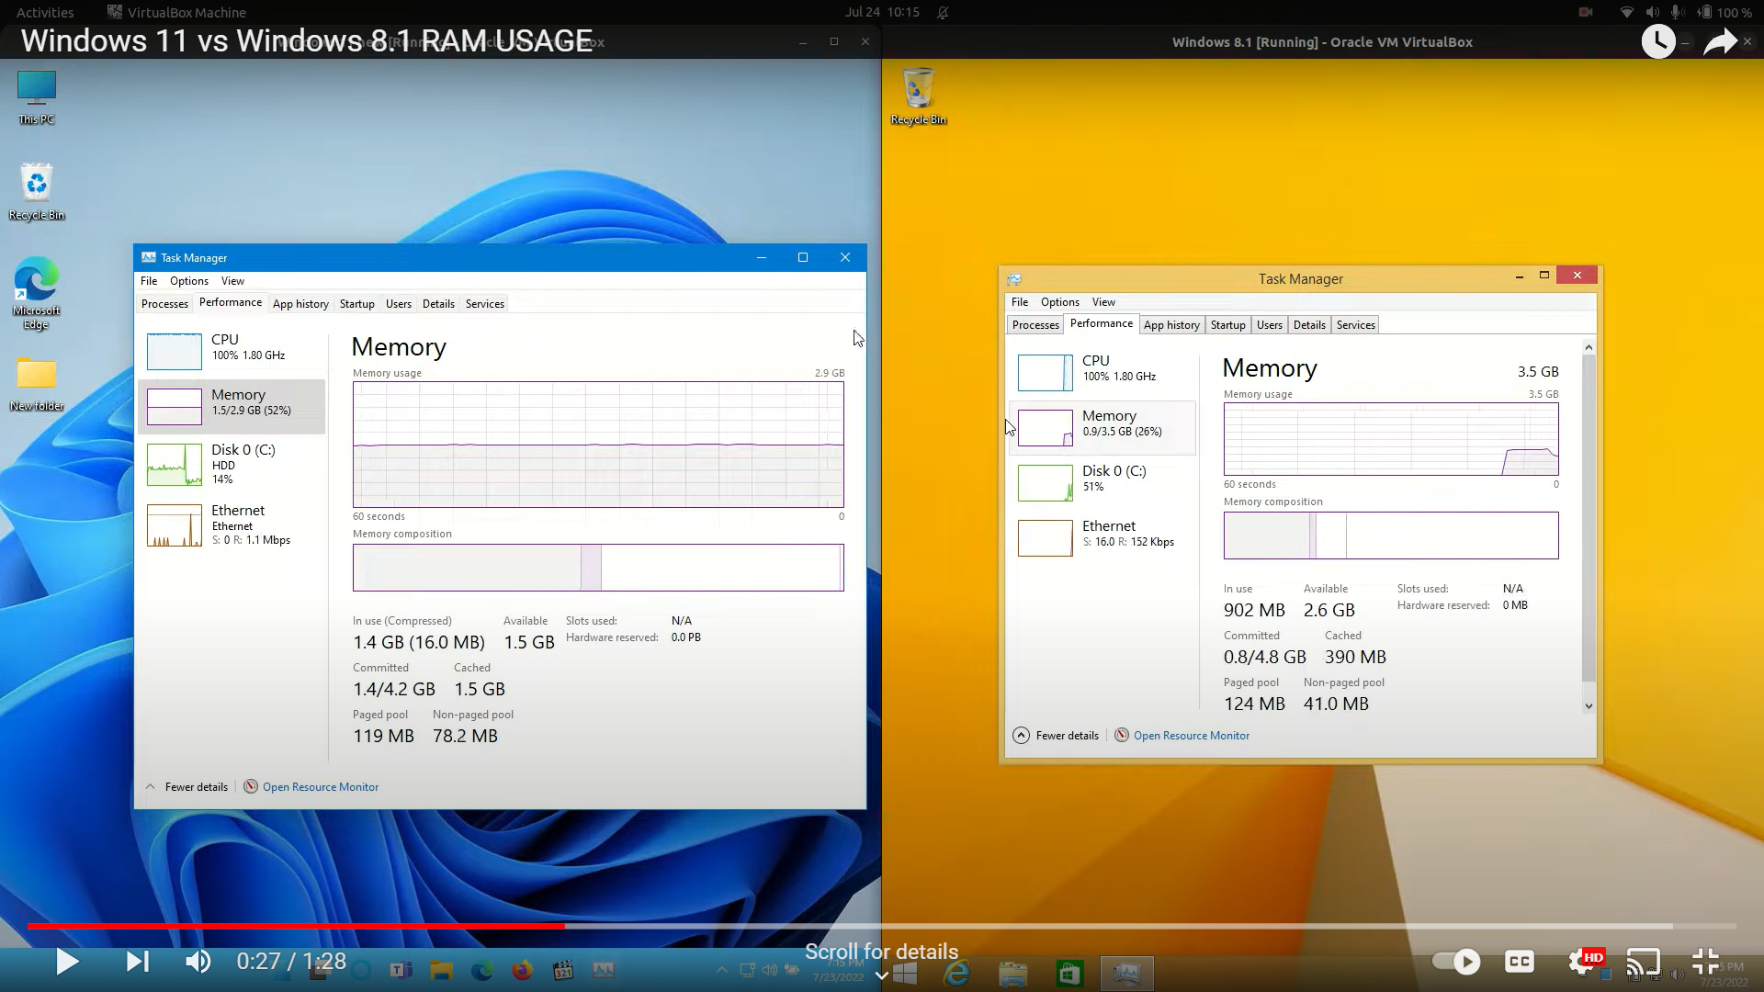Click Windows 8.1 Start button on taskbar
1764x992 pixels.
(904, 973)
